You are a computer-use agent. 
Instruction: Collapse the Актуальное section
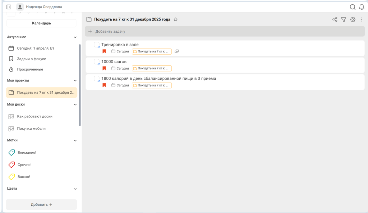[75, 37]
